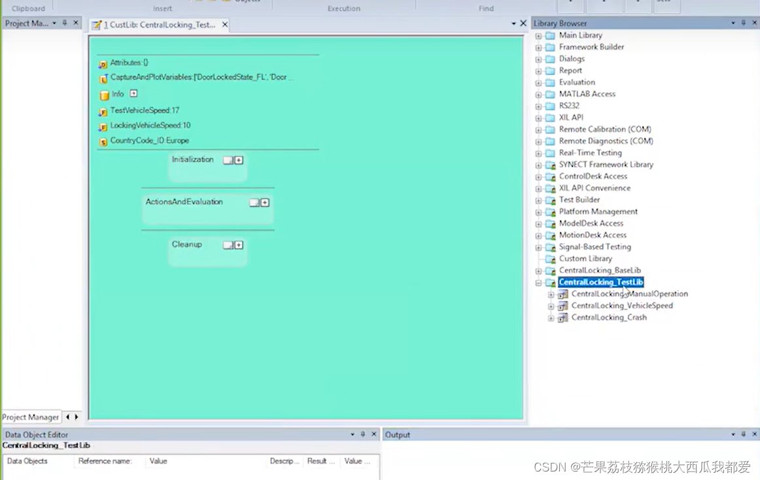Image resolution: width=760 pixels, height=480 pixels.
Task: Select the Remote Calibration (COM) library
Action: pyautogui.click(x=605, y=129)
